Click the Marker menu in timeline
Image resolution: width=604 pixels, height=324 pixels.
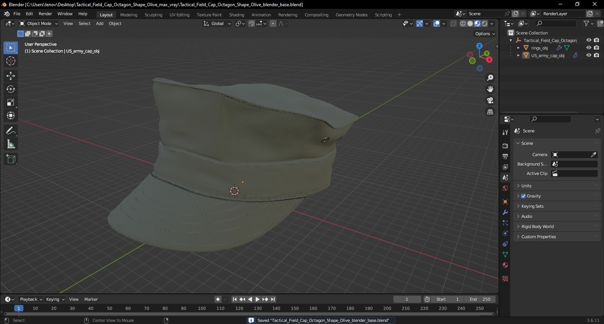click(x=91, y=300)
